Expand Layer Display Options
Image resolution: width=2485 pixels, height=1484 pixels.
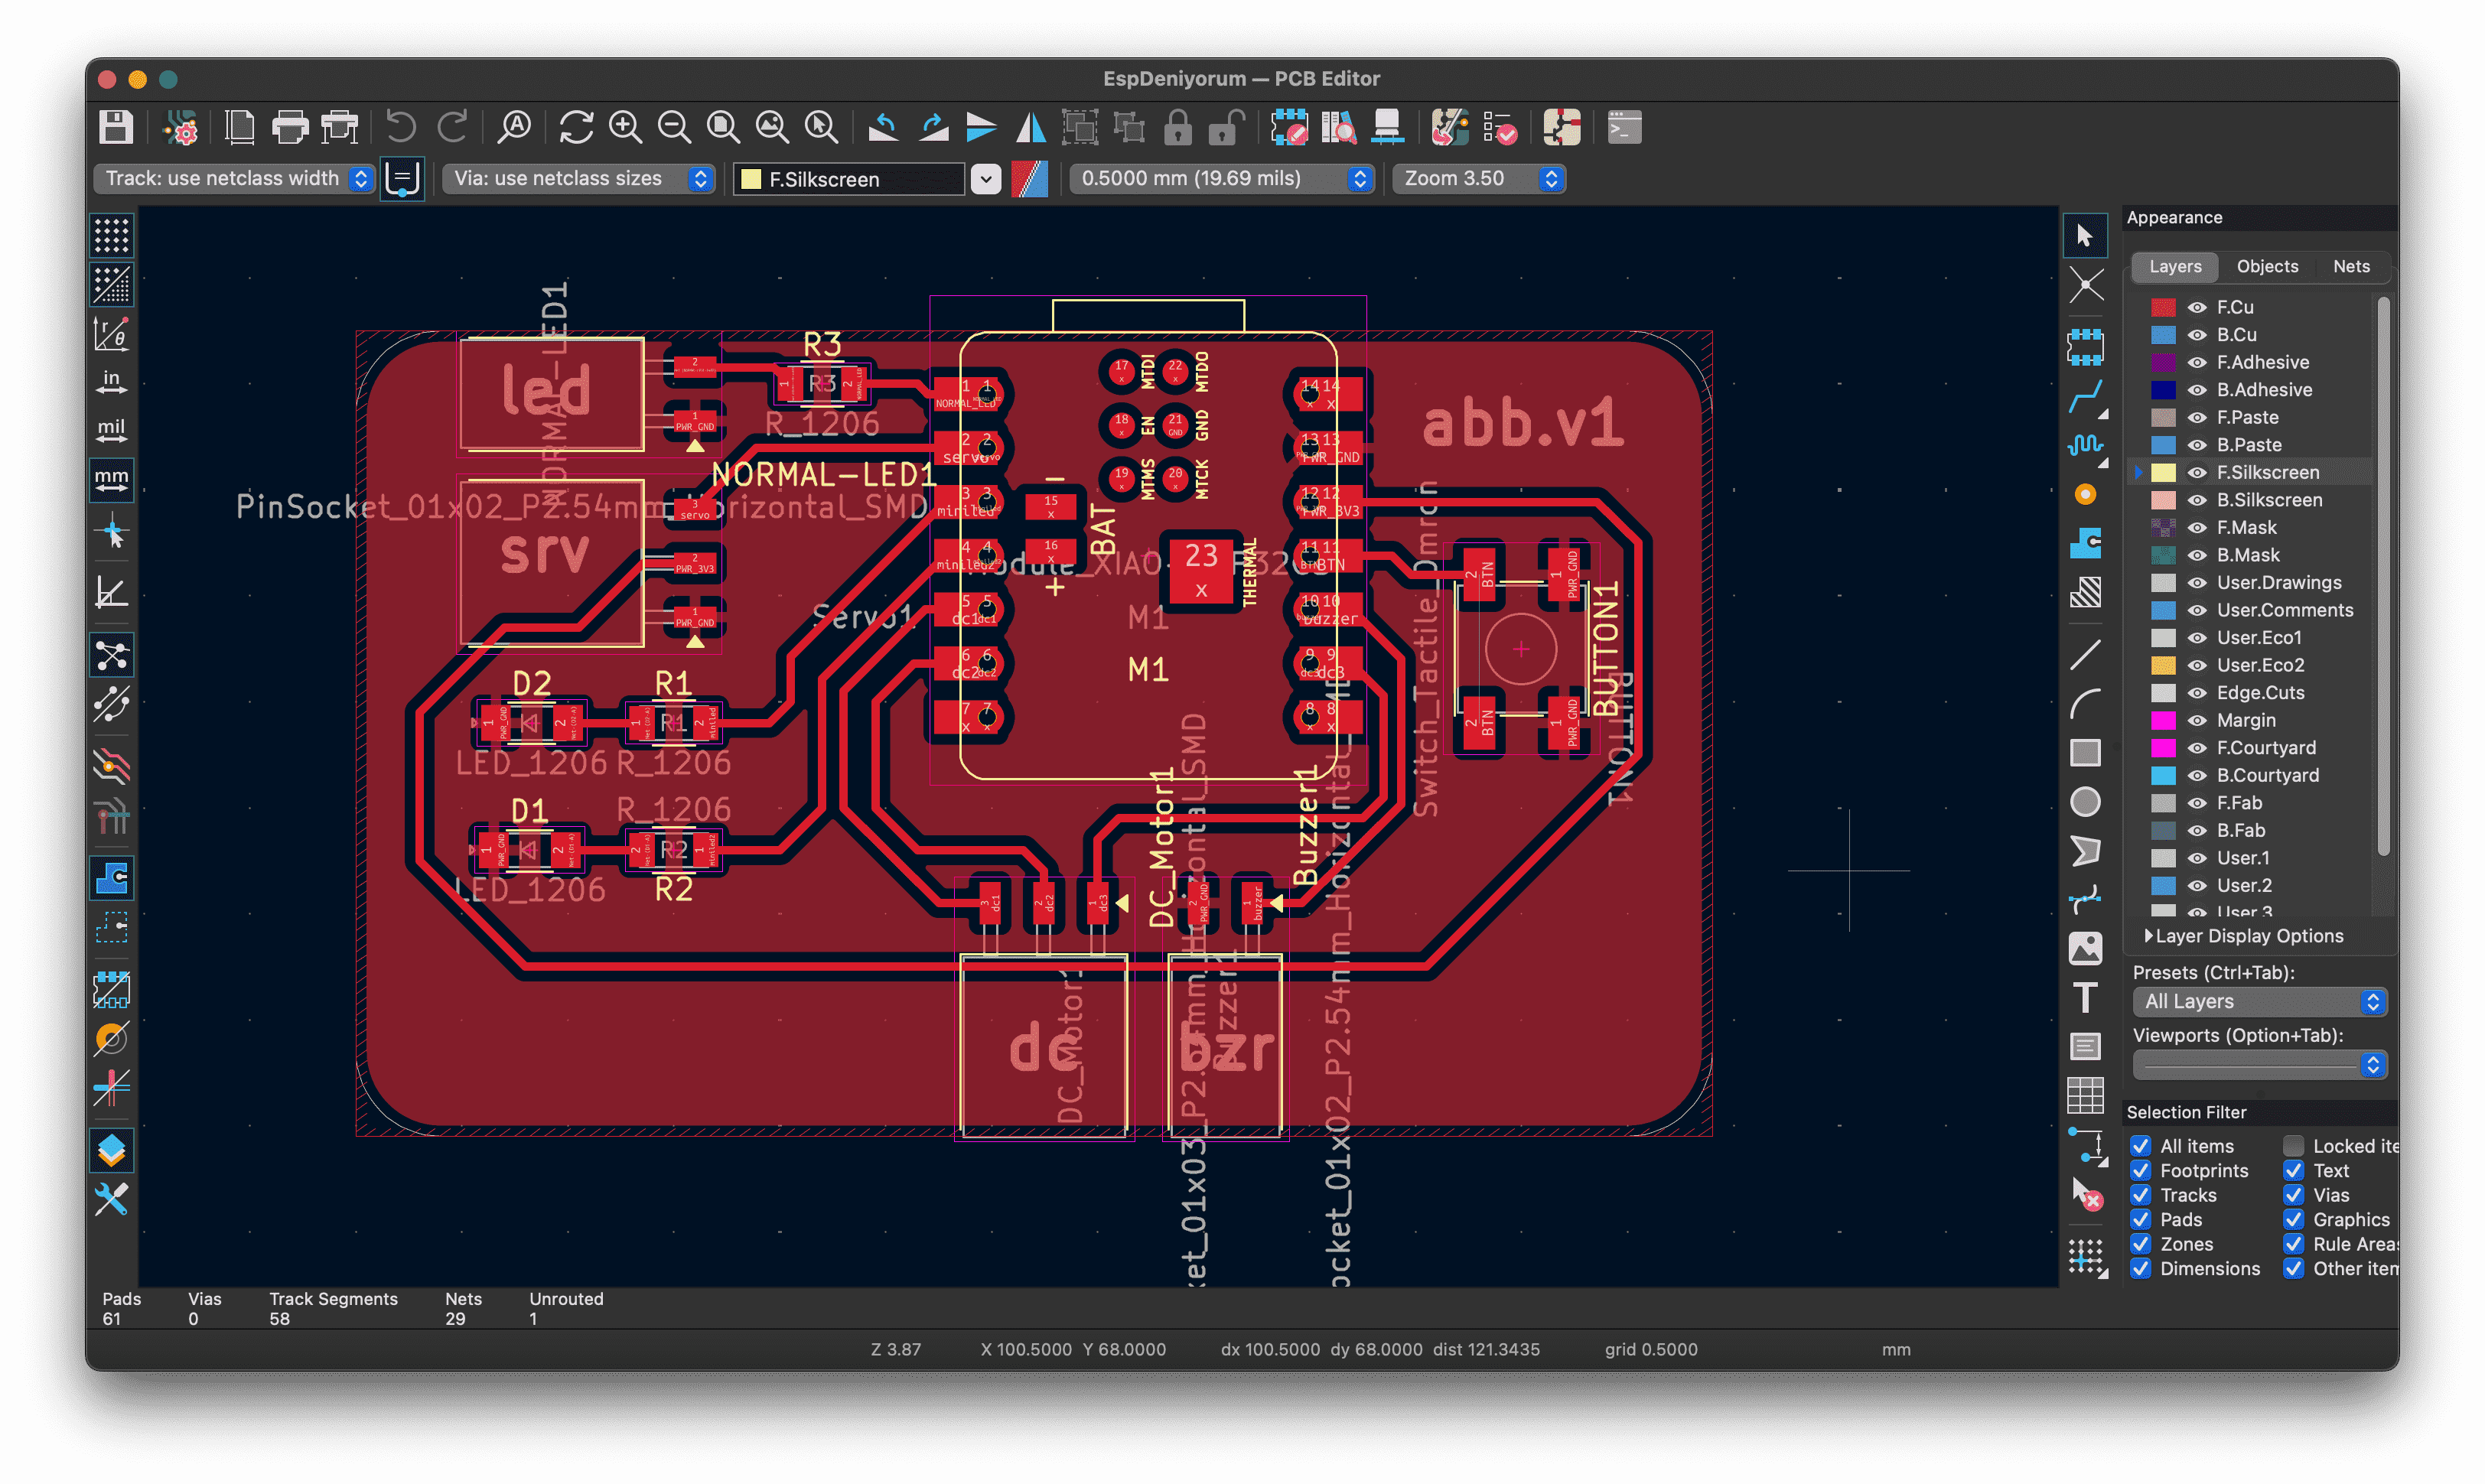pyautogui.click(x=2243, y=937)
